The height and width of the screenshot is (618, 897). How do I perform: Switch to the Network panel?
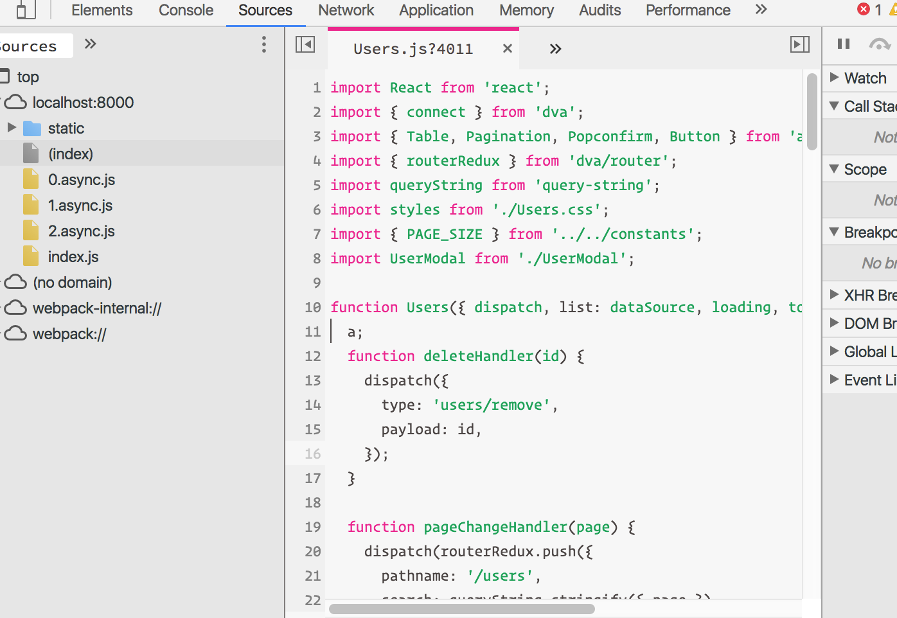[346, 10]
